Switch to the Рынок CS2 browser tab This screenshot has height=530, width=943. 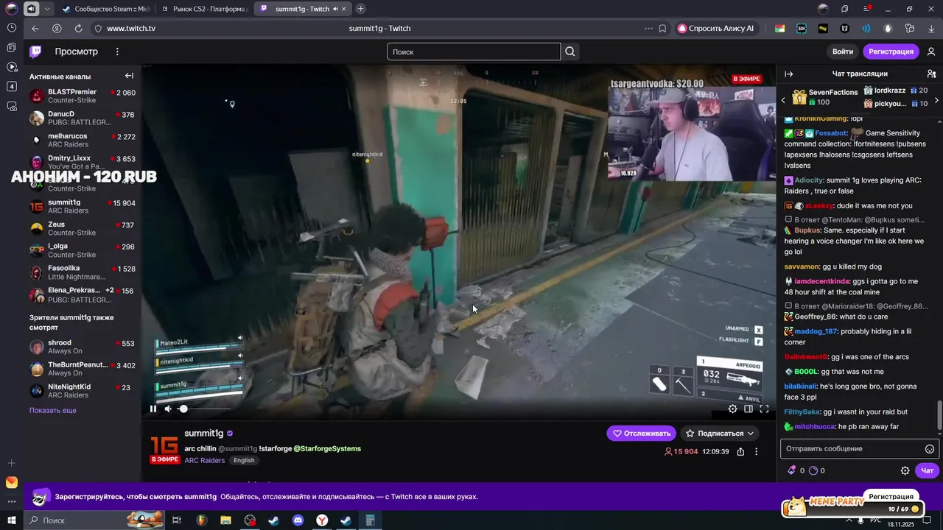click(x=204, y=9)
